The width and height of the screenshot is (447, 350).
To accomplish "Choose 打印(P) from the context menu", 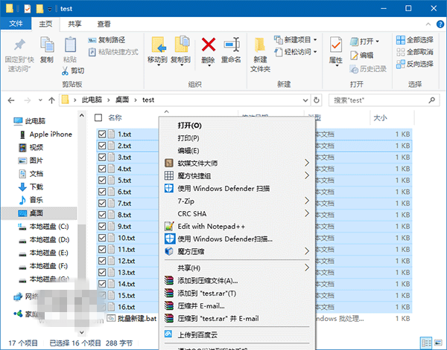I will tap(188, 138).
